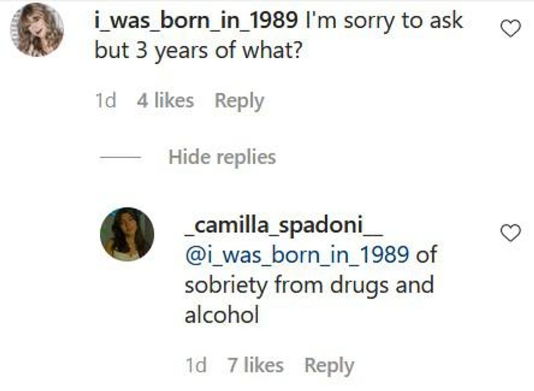
Task: Visit the _camilla_spadoni__ username link
Action: pyautogui.click(x=283, y=226)
